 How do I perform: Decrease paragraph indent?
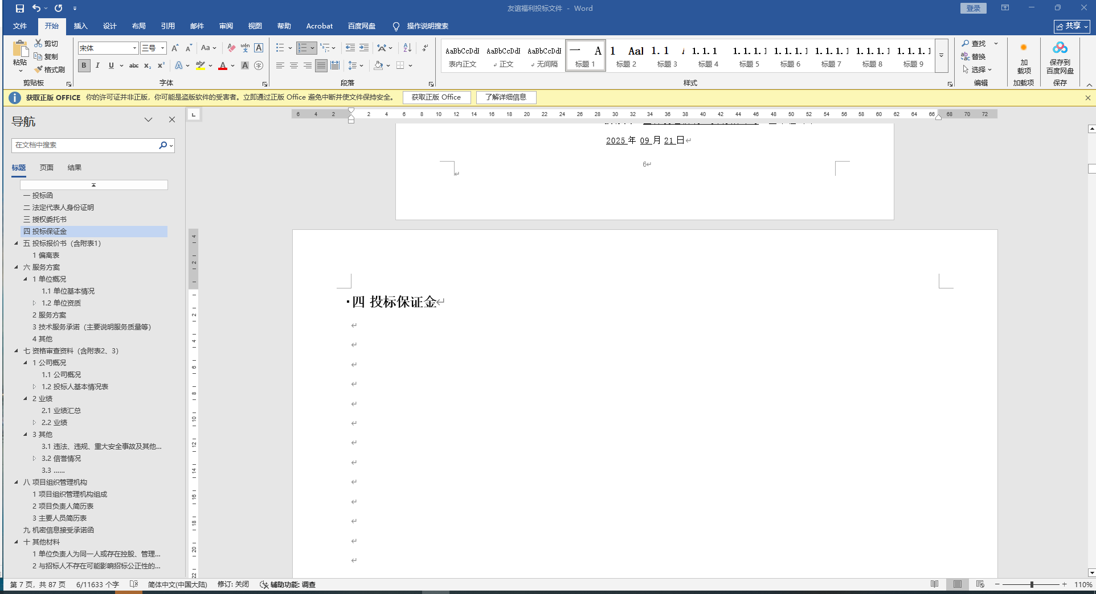tap(350, 48)
